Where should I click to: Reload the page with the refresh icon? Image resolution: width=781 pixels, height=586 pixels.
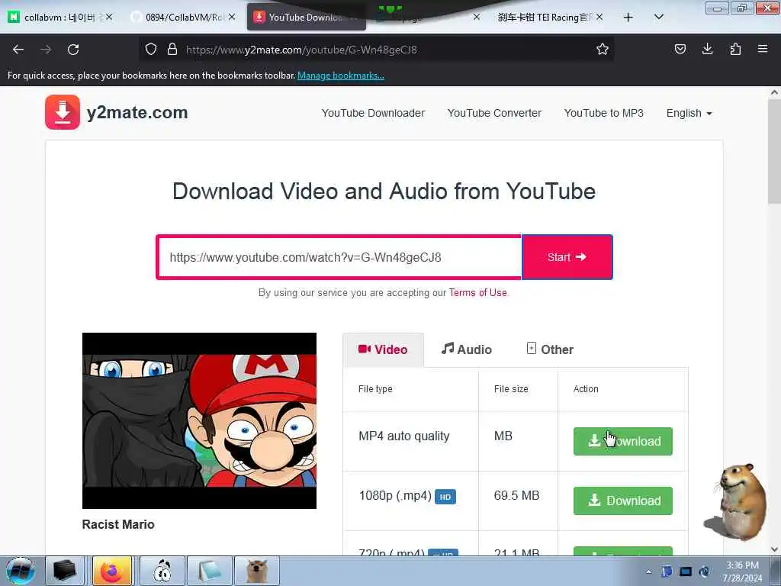[73, 50]
